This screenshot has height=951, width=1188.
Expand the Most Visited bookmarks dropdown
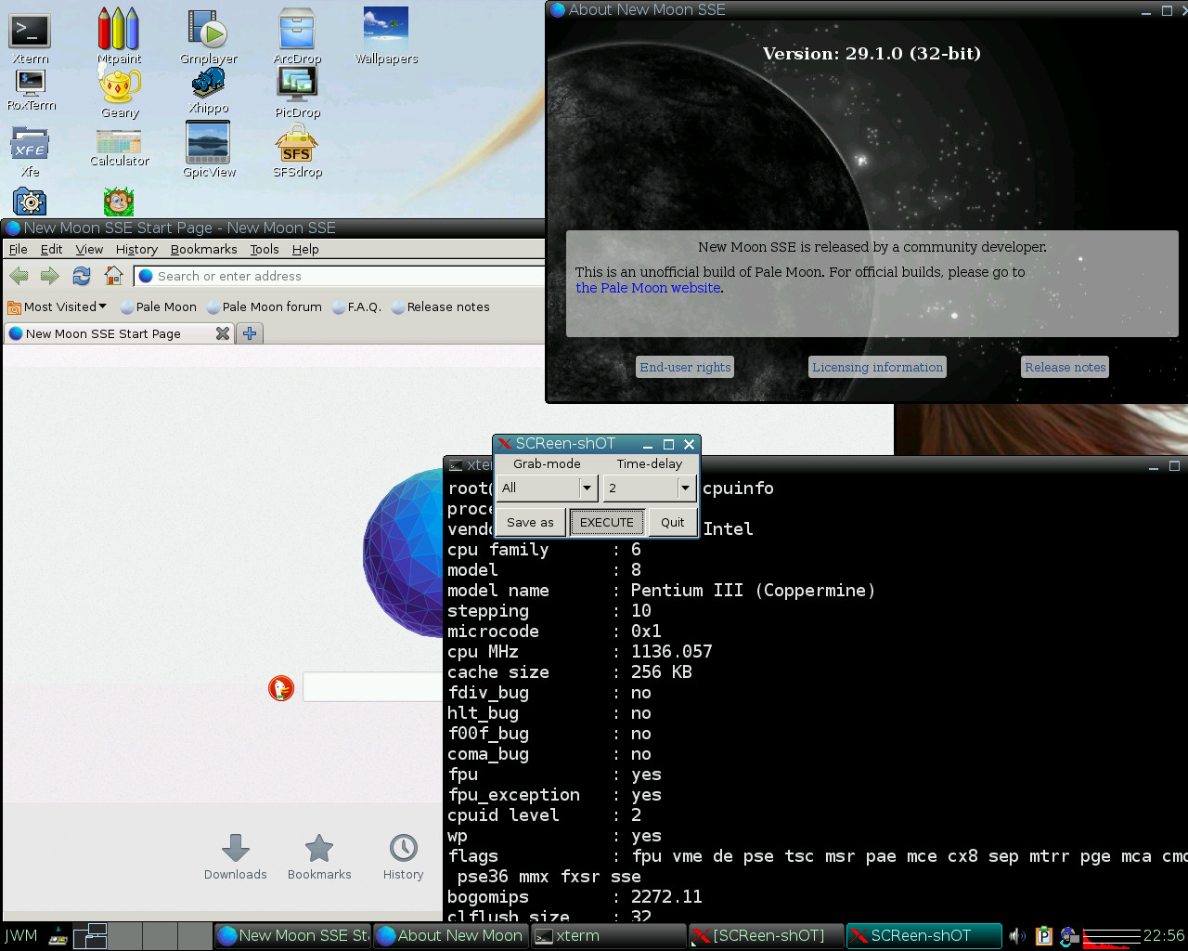[57, 306]
